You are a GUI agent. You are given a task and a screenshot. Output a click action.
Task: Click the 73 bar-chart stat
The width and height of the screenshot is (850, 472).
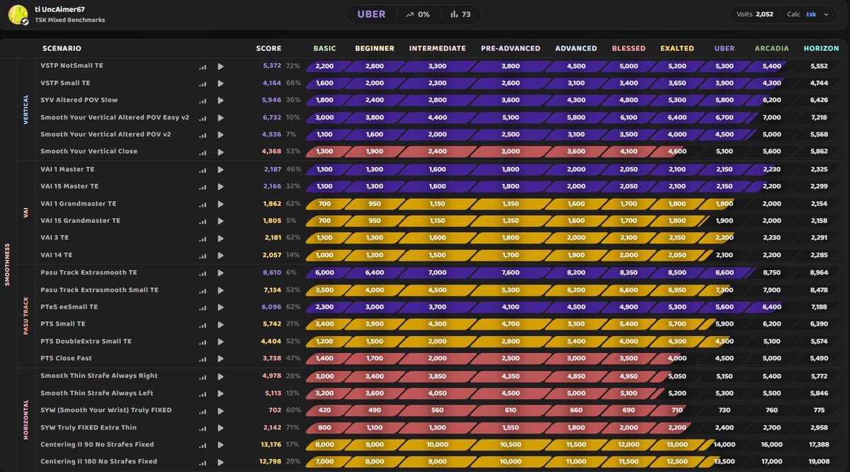tap(460, 14)
